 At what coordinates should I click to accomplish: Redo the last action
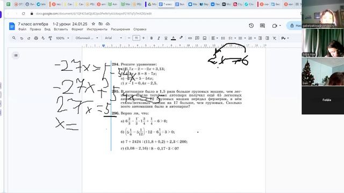28,38
